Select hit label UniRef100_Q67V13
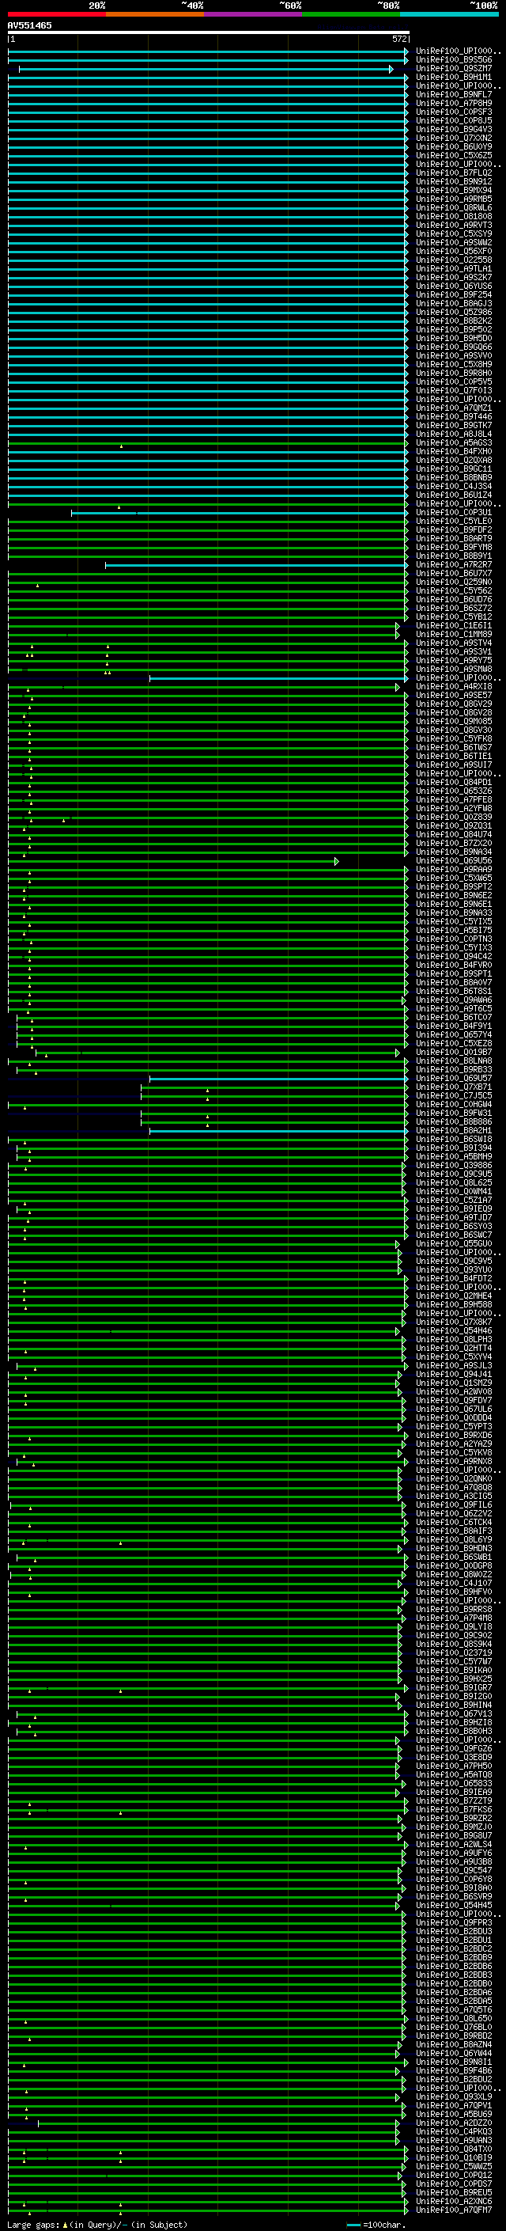The width and height of the screenshot is (506, 2231). point(454,1714)
